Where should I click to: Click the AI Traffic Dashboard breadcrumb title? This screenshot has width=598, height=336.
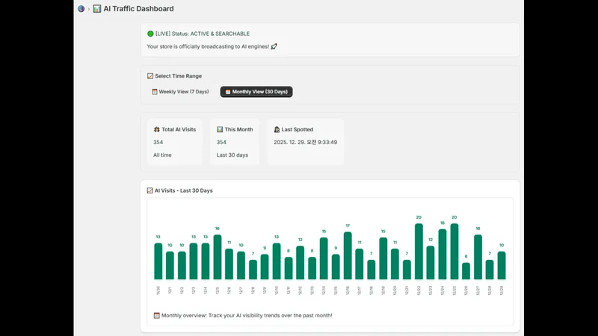138,9
